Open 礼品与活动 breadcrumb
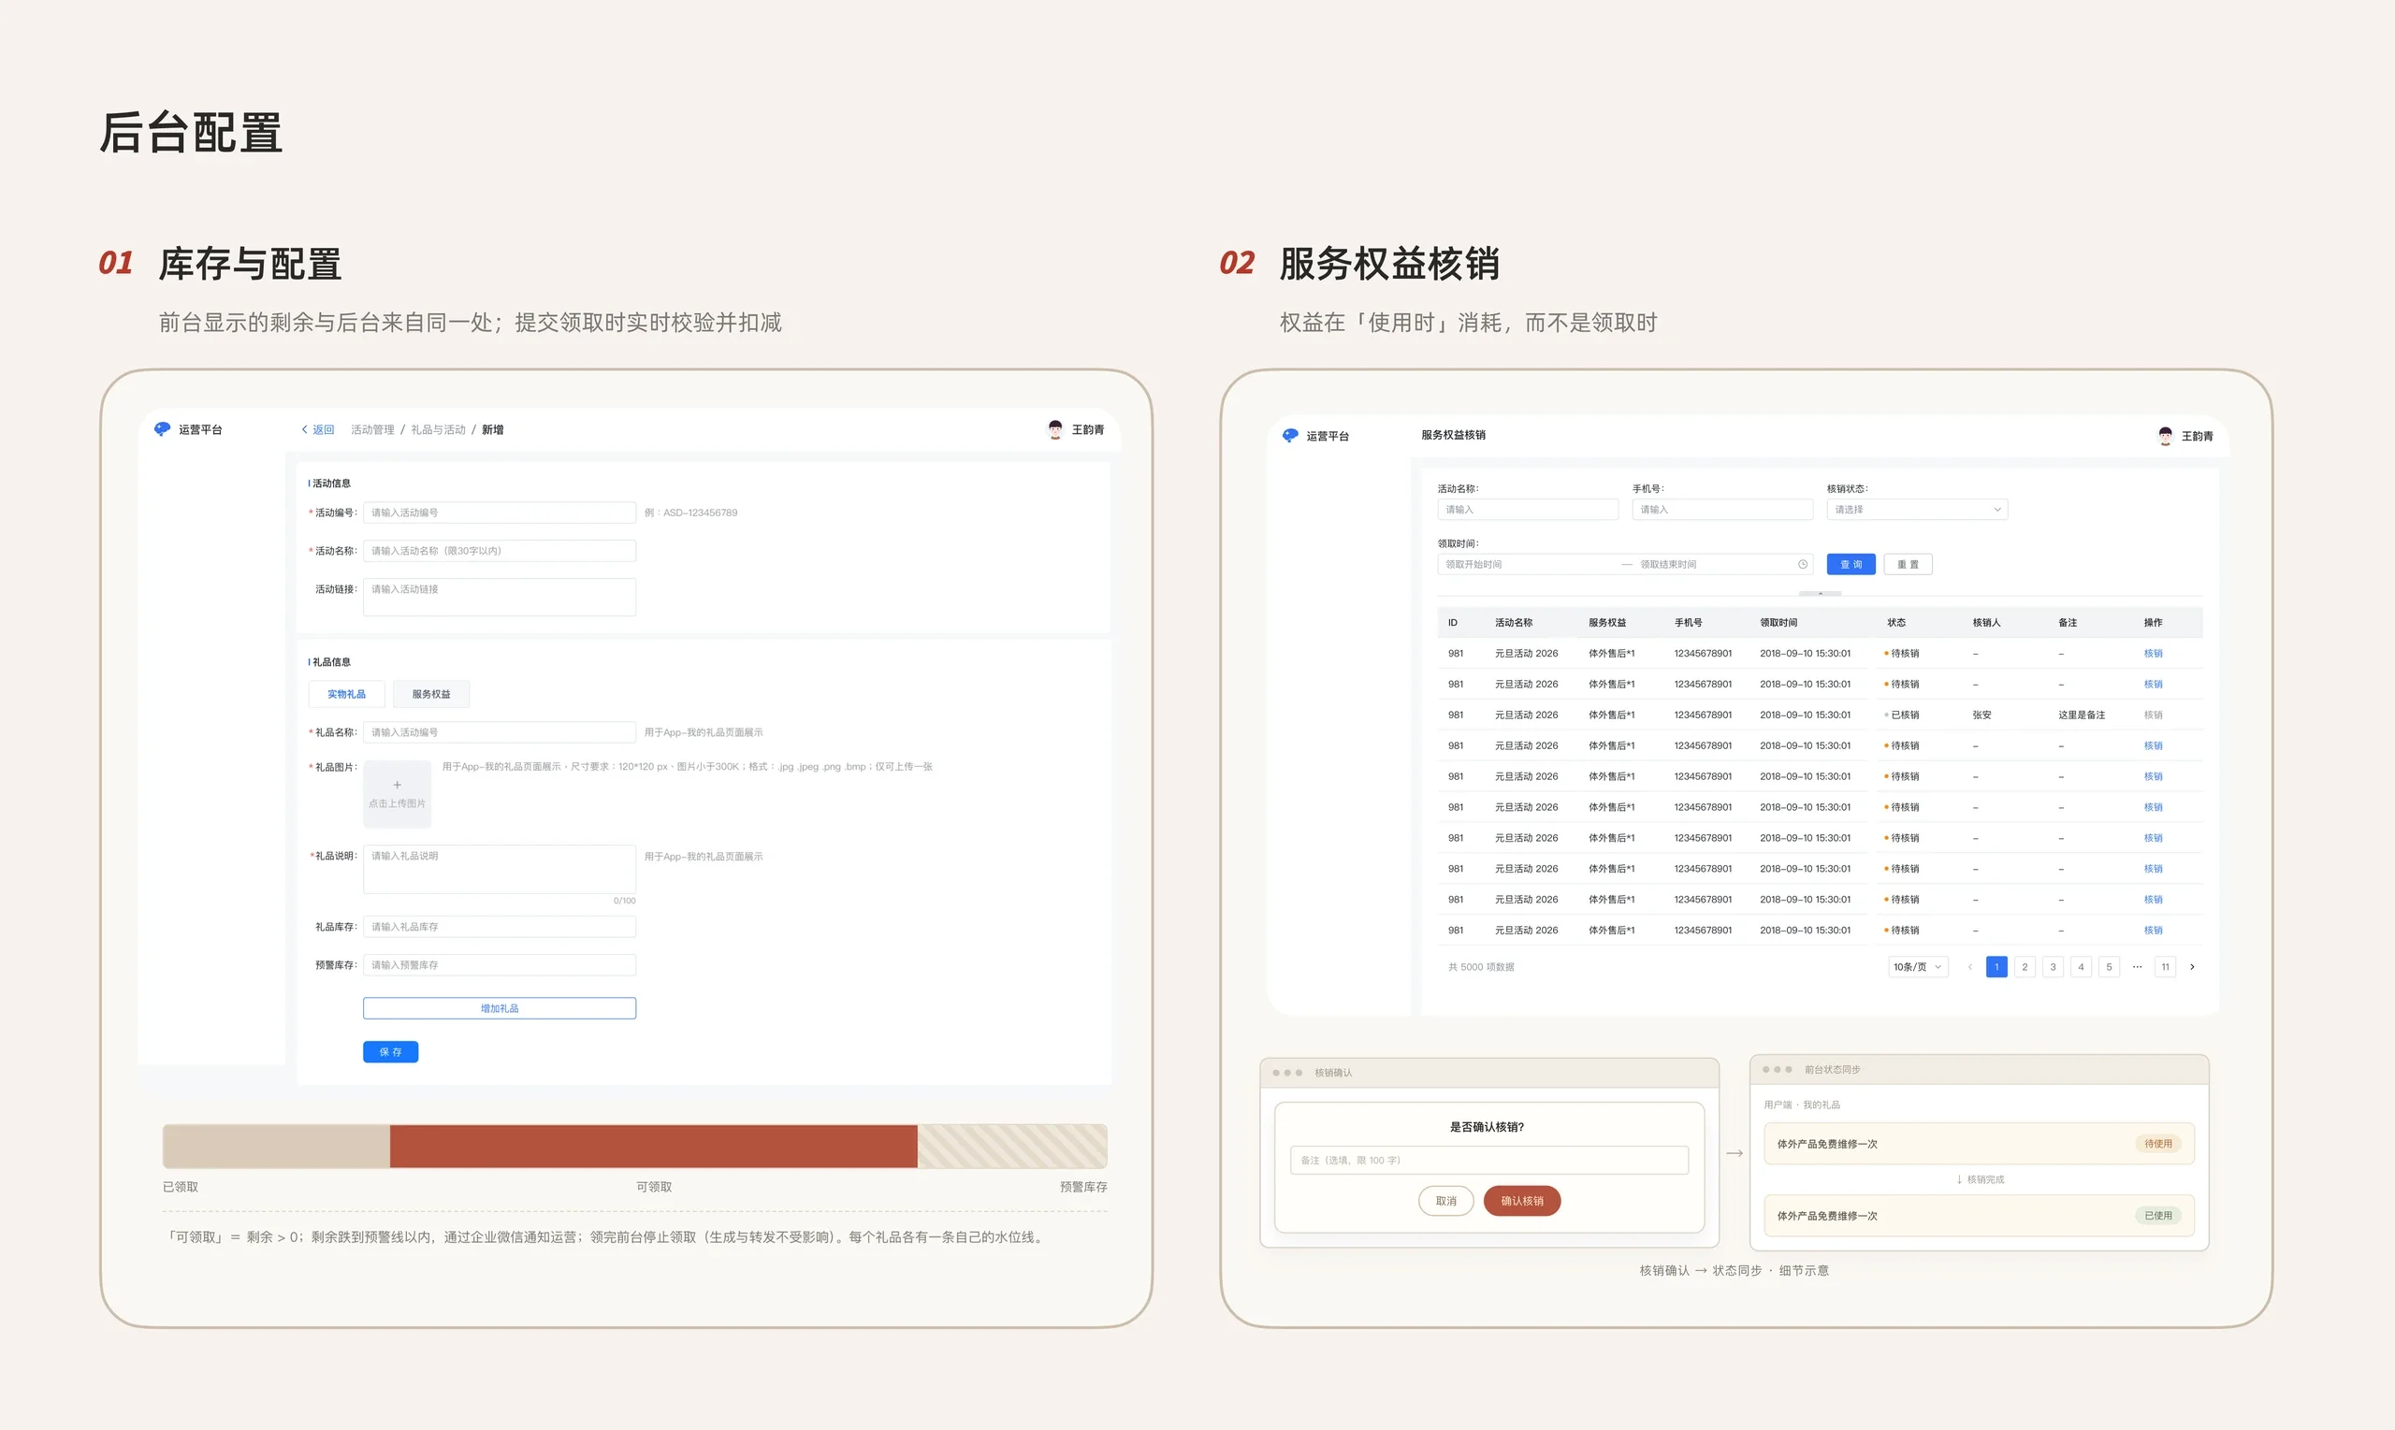 click(438, 430)
